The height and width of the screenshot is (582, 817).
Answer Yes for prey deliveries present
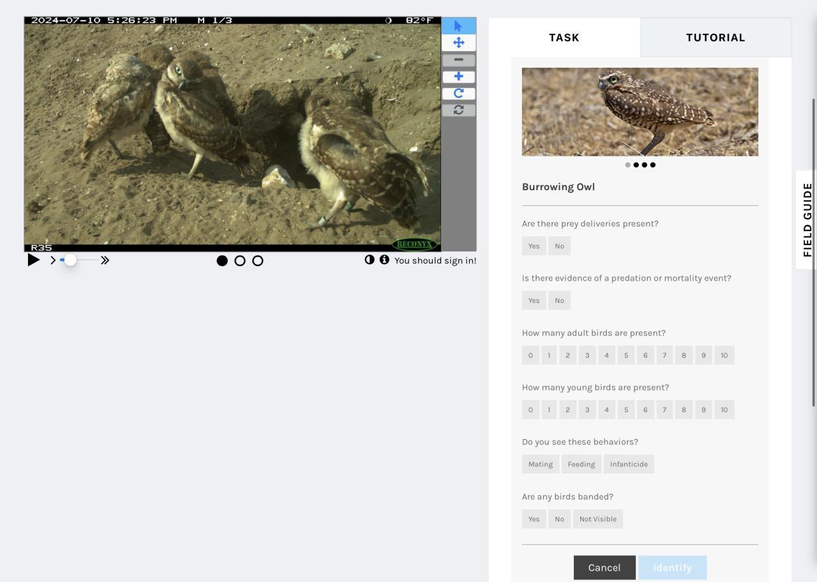pos(534,246)
